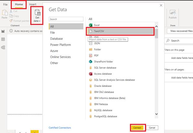193x133 pixels.
Task: Open the Get data dropdown in ribbon
Action: [37, 16]
